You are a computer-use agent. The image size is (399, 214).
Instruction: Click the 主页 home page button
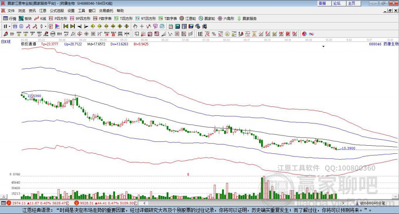(354, 3)
